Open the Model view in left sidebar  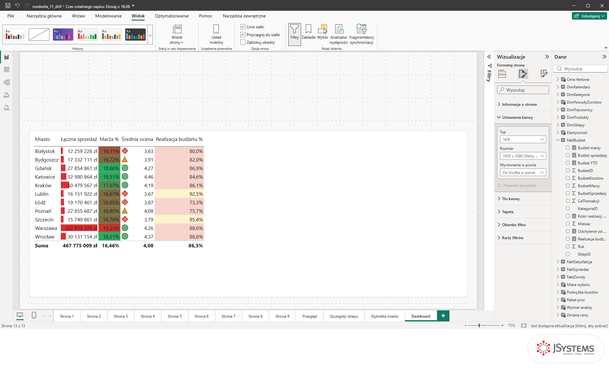[6, 82]
